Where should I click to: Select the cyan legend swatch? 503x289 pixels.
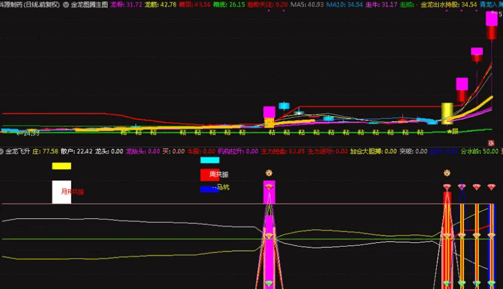pos(210,160)
